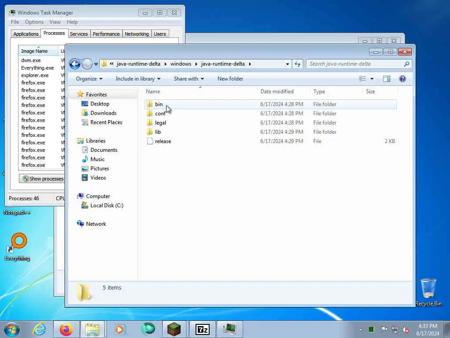The height and width of the screenshot is (338, 450).
Task: Select Libraries in navigation pane
Action: 95,141
